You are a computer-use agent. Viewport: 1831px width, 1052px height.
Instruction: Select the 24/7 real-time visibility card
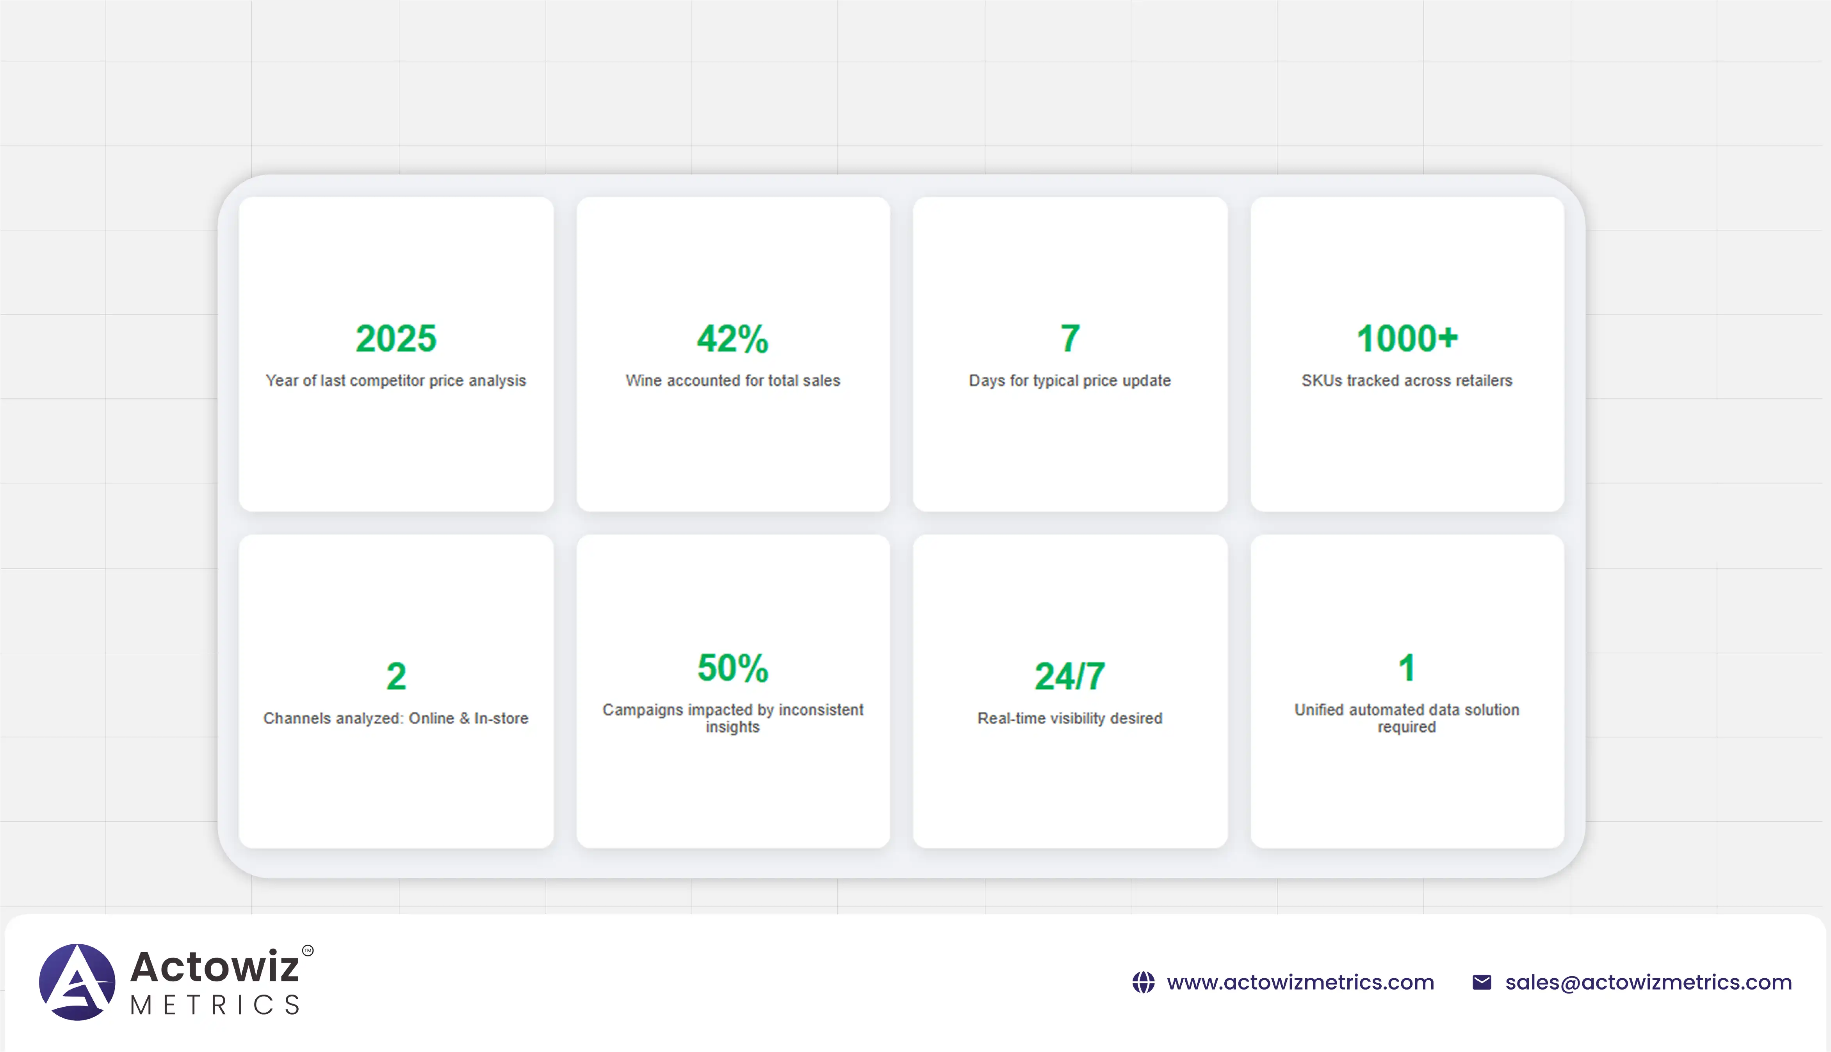click(1070, 691)
